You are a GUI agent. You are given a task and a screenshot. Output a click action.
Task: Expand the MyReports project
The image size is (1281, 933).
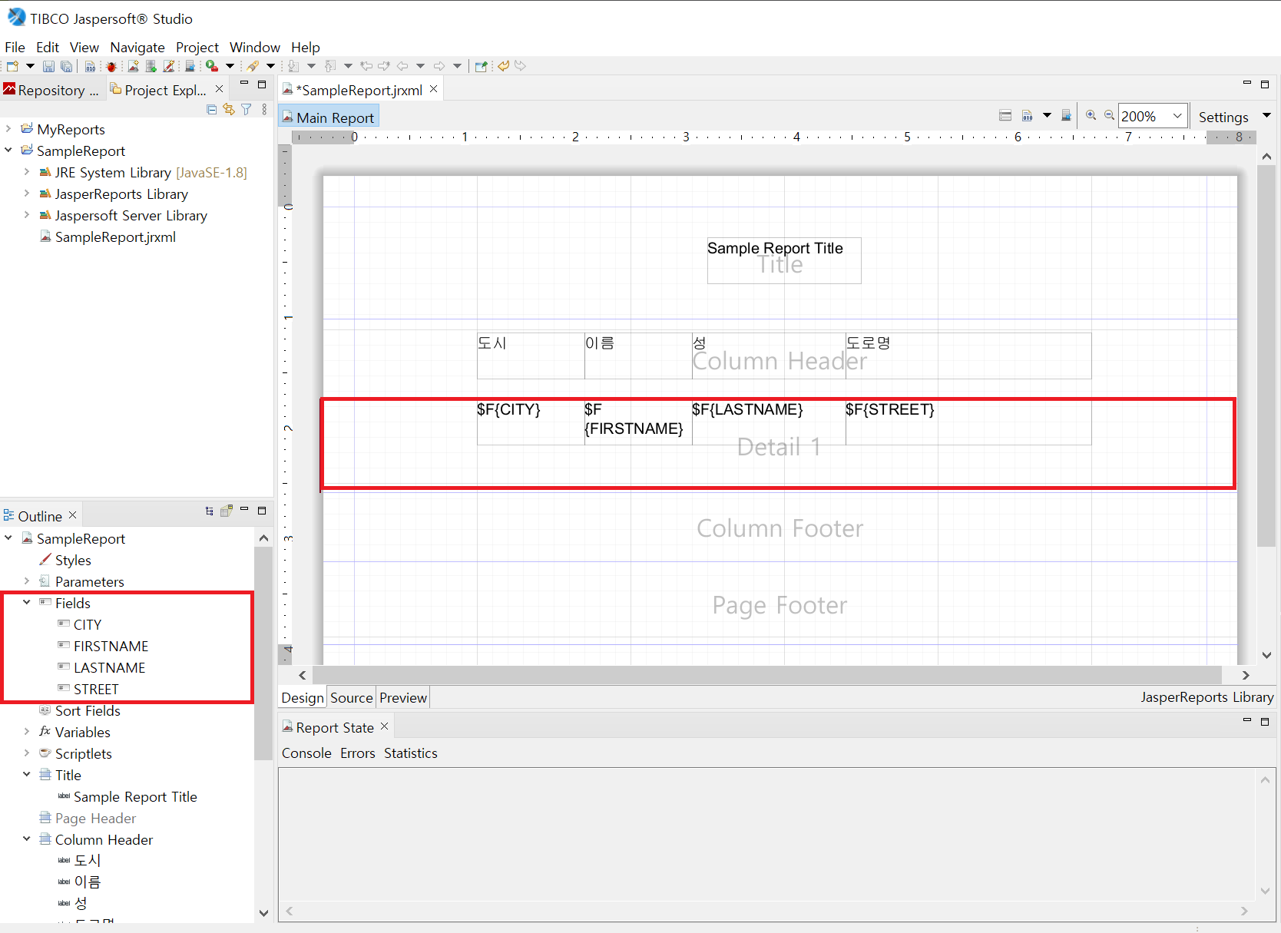click(x=8, y=129)
